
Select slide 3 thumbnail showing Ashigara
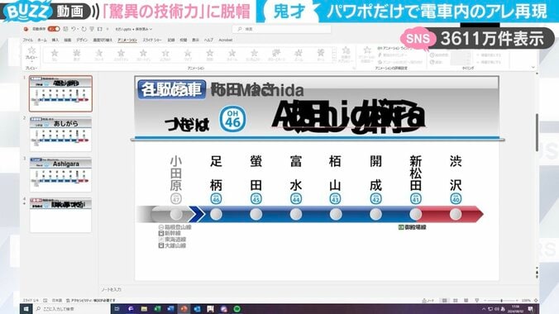point(60,174)
